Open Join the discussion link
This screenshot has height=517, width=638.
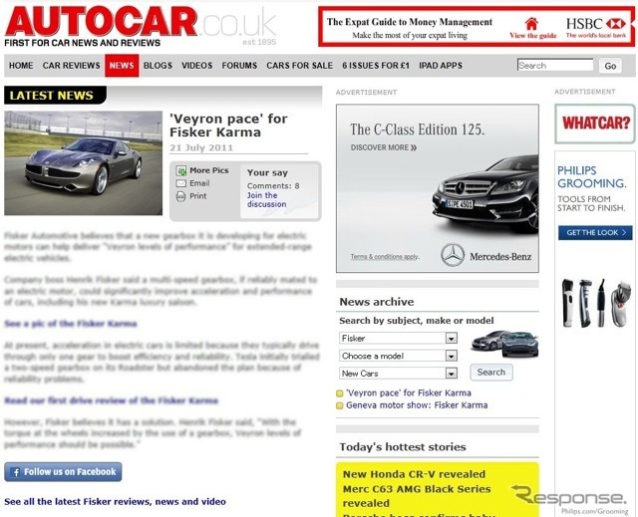(x=266, y=200)
